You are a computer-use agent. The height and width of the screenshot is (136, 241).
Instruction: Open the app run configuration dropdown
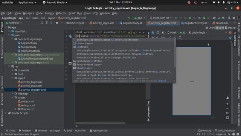click(x=139, y=18)
